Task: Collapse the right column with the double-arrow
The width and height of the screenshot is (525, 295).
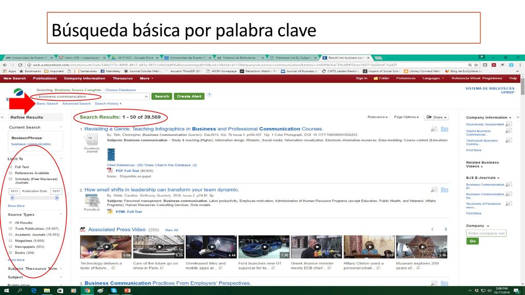Action: (518, 117)
